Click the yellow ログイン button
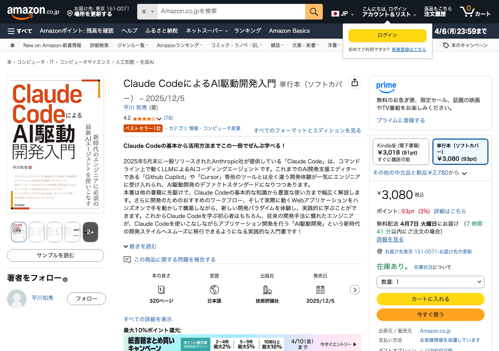Image resolution: width=499 pixels, height=351 pixels. (387, 35)
